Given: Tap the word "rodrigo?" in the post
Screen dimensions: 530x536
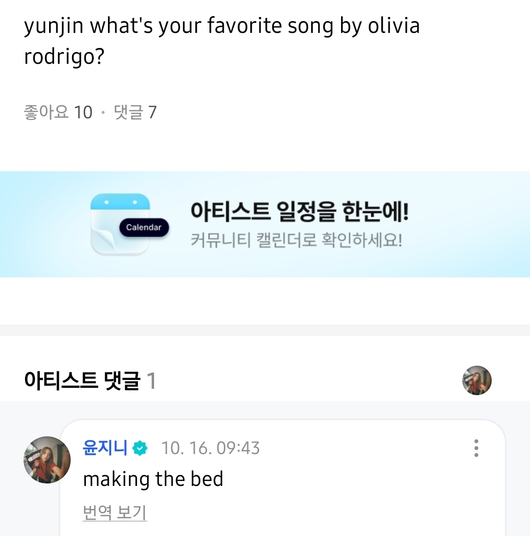Looking at the screenshot, I should click(x=64, y=57).
